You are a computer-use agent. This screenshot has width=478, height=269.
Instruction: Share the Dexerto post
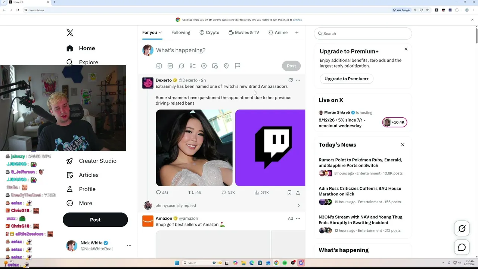tap(298, 193)
